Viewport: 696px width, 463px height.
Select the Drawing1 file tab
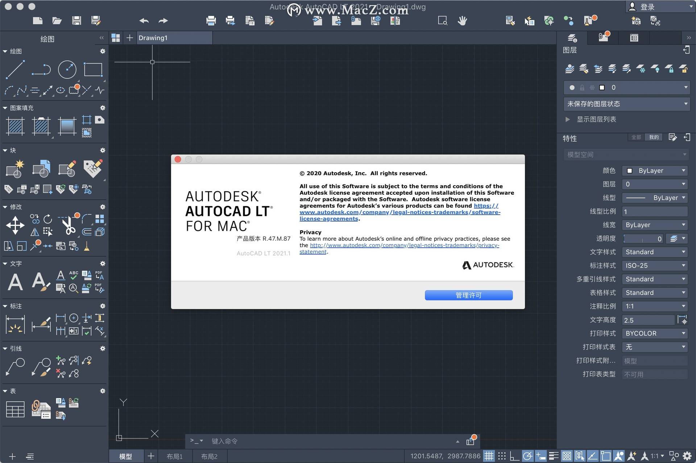pyautogui.click(x=174, y=38)
